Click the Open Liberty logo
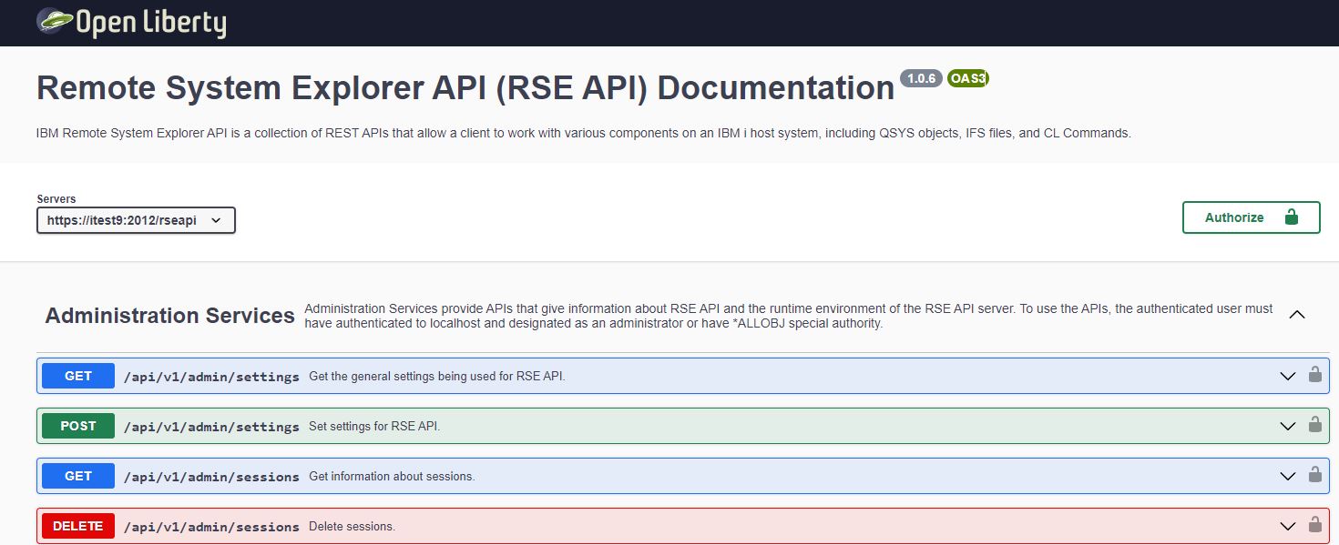1339x545 pixels. click(x=131, y=22)
